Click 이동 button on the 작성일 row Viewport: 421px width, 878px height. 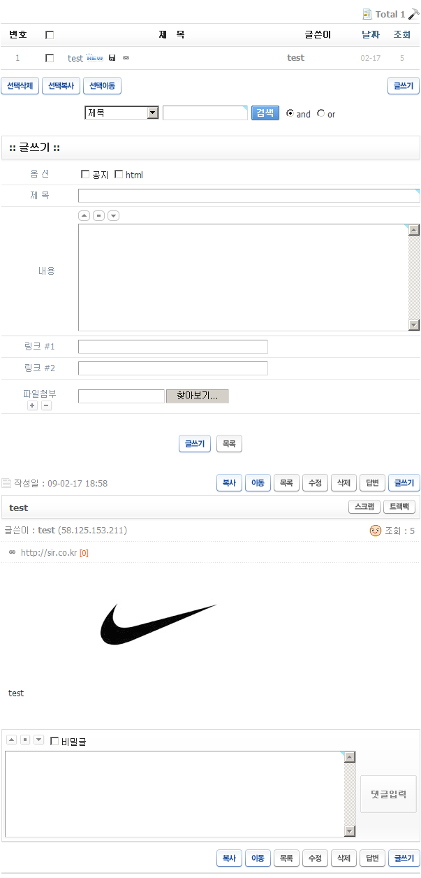258,482
